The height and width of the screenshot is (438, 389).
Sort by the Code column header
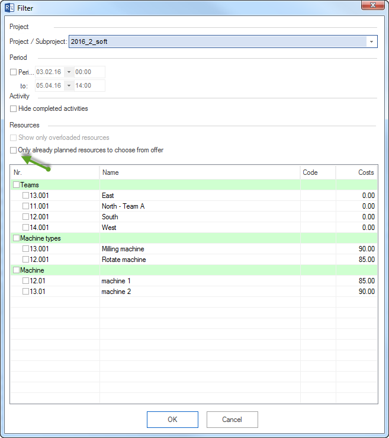(x=318, y=172)
